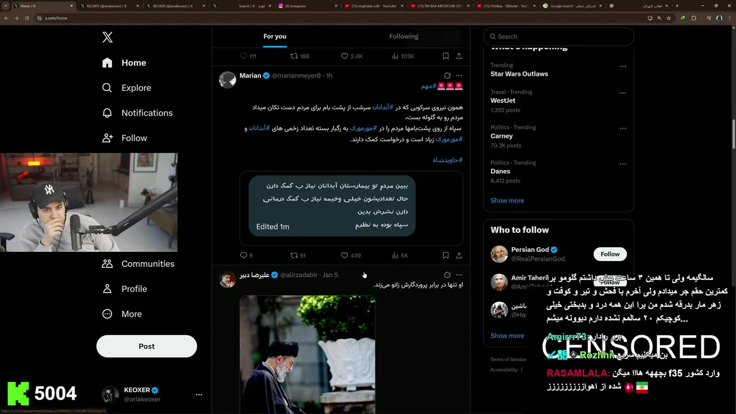Screen dimensions: 736x414
Task: Open browser extensions puzzle icon
Action: pos(693,18)
